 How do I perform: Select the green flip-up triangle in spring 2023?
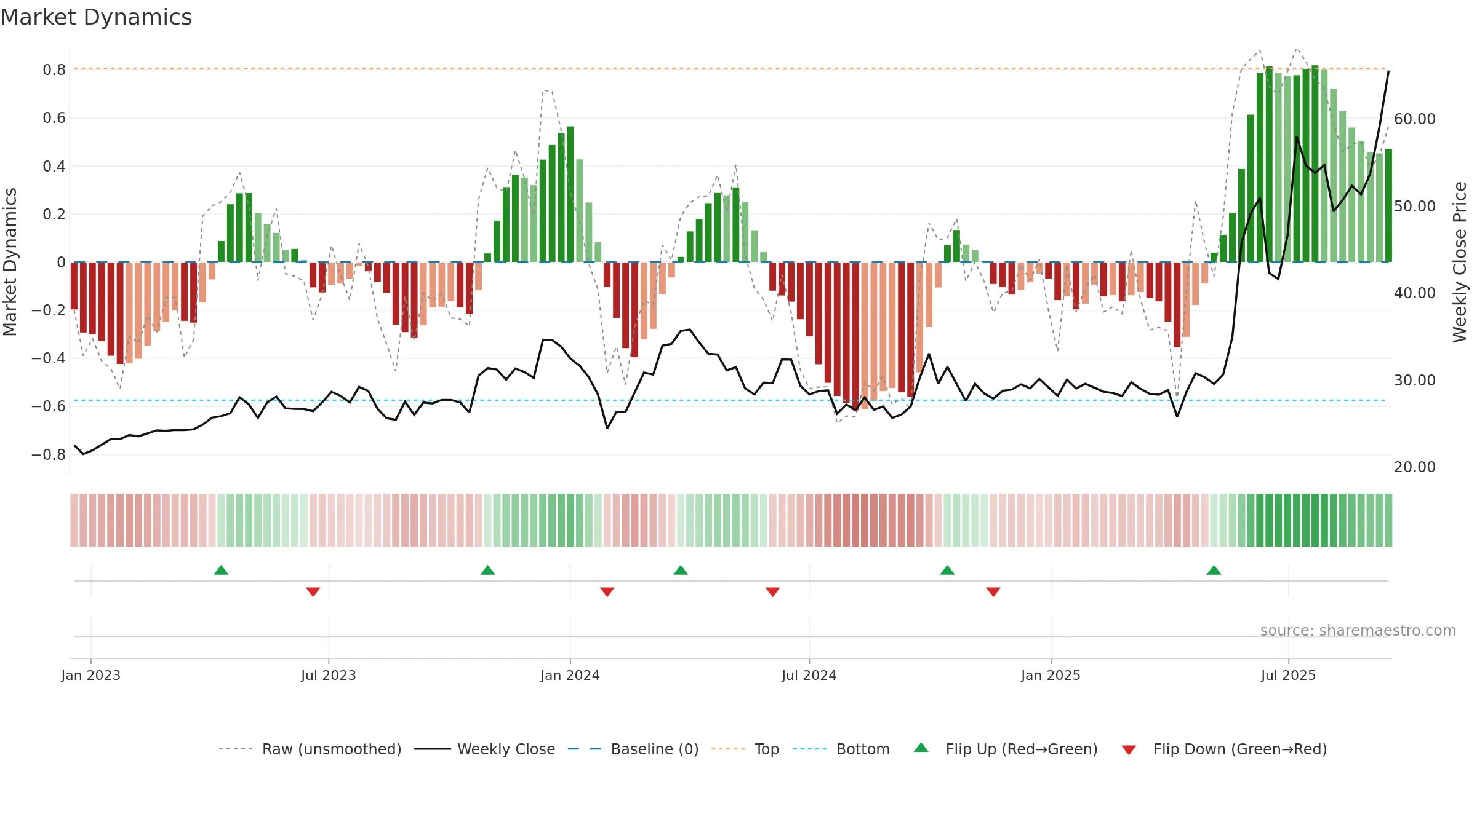221,570
